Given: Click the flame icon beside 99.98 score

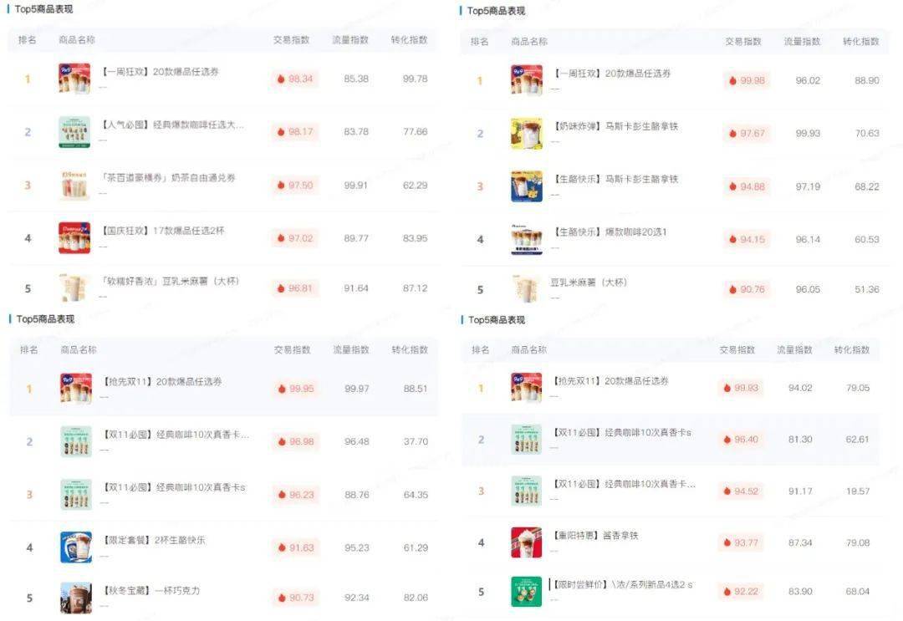Looking at the screenshot, I should [732, 80].
